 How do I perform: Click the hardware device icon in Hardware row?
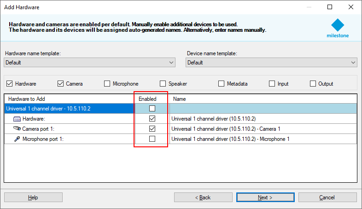coord(17,119)
